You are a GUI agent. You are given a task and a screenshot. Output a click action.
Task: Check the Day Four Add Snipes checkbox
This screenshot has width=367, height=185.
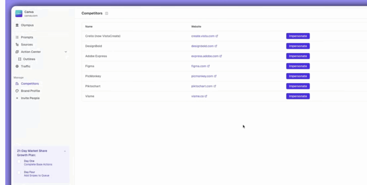pos(19,172)
